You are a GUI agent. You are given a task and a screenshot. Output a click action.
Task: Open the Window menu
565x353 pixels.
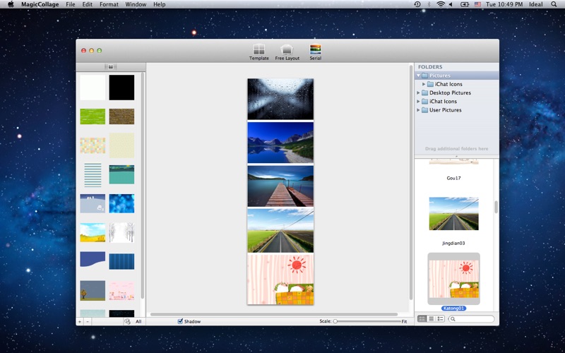136,4
